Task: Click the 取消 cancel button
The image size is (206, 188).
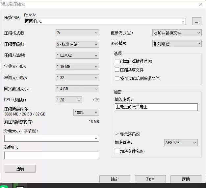Action: (150, 179)
